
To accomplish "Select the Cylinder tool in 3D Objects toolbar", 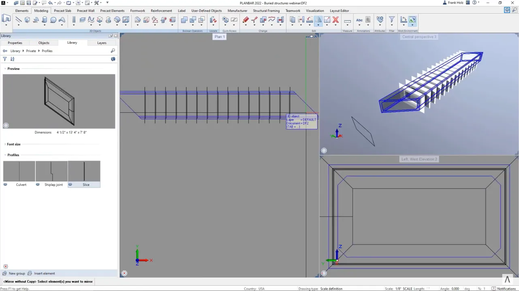I will click(x=44, y=19).
